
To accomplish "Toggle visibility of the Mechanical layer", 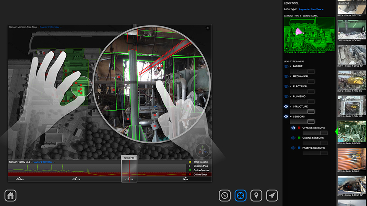I will click(x=286, y=76).
